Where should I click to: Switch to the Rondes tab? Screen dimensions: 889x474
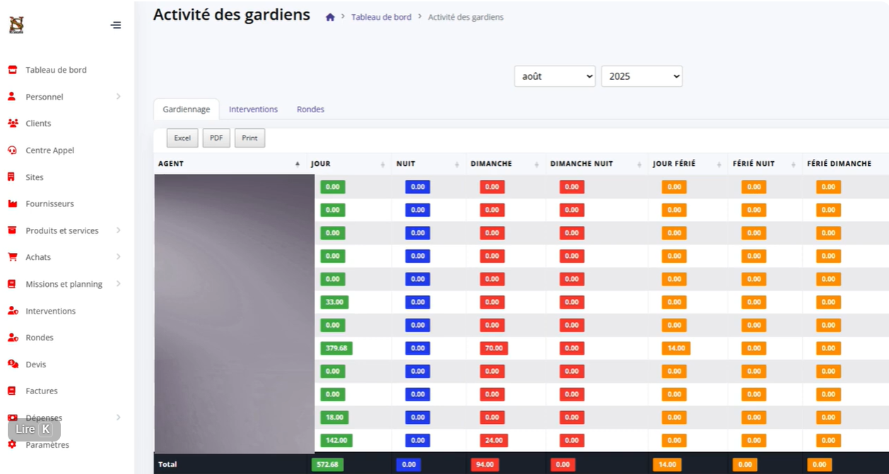[x=310, y=109]
